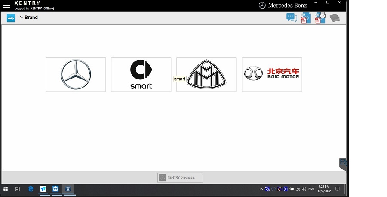Click the Mercedes-Benz logo in title bar
Image resolution: width=387 pixels, height=197 pixels.
pos(283,6)
